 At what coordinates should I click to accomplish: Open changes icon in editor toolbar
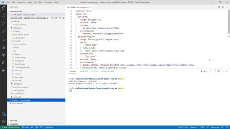pos(219,7)
